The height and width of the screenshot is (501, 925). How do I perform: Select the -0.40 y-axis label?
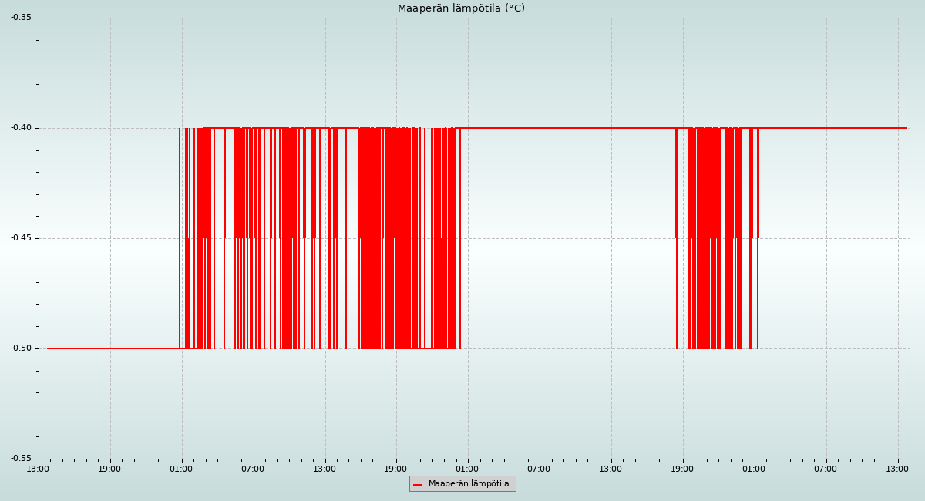click(x=21, y=128)
